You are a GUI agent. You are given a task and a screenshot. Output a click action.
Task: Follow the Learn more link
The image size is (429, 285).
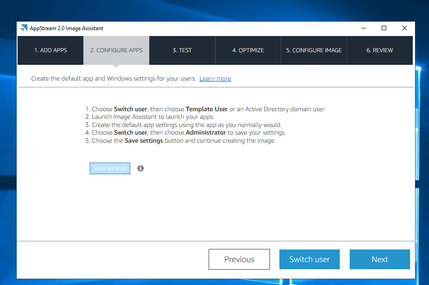pyautogui.click(x=215, y=79)
